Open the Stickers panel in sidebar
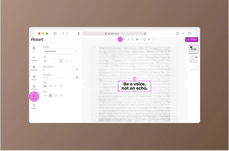This screenshot has height=151, width=229. (34, 87)
